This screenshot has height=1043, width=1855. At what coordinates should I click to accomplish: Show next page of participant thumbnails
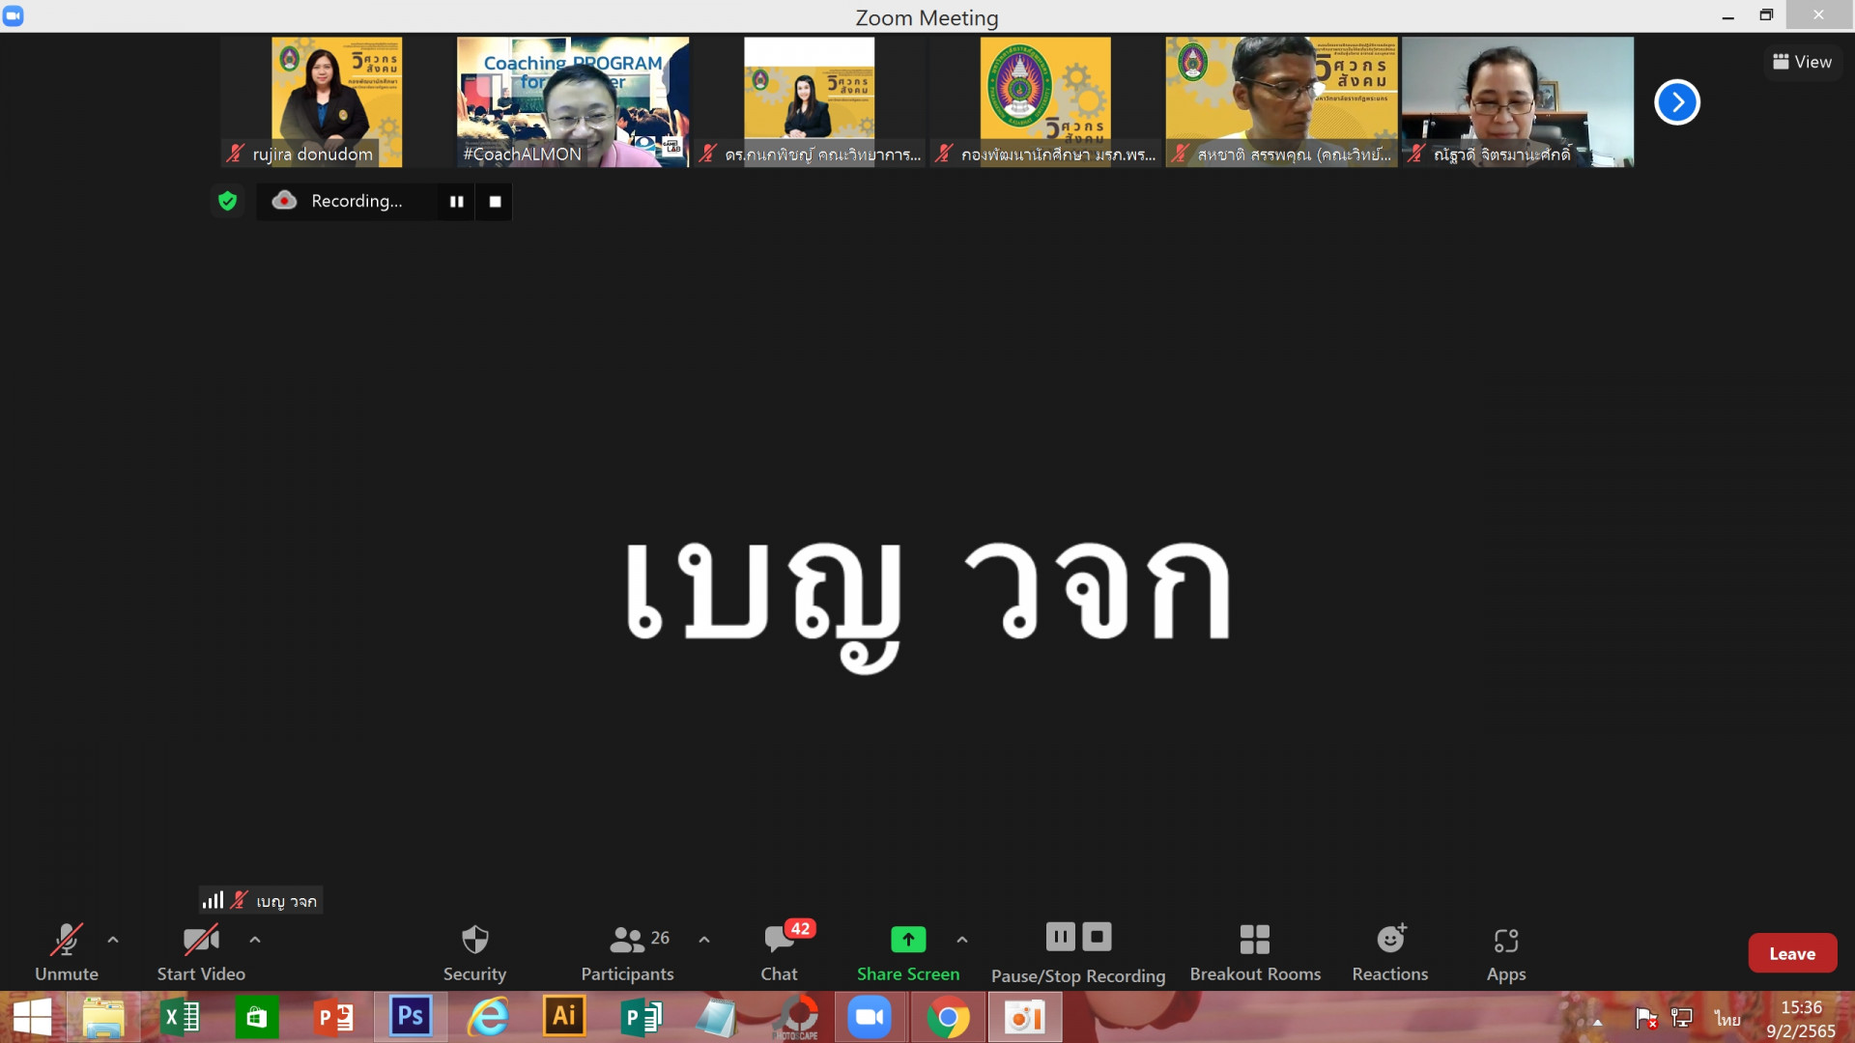(1677, 102)
